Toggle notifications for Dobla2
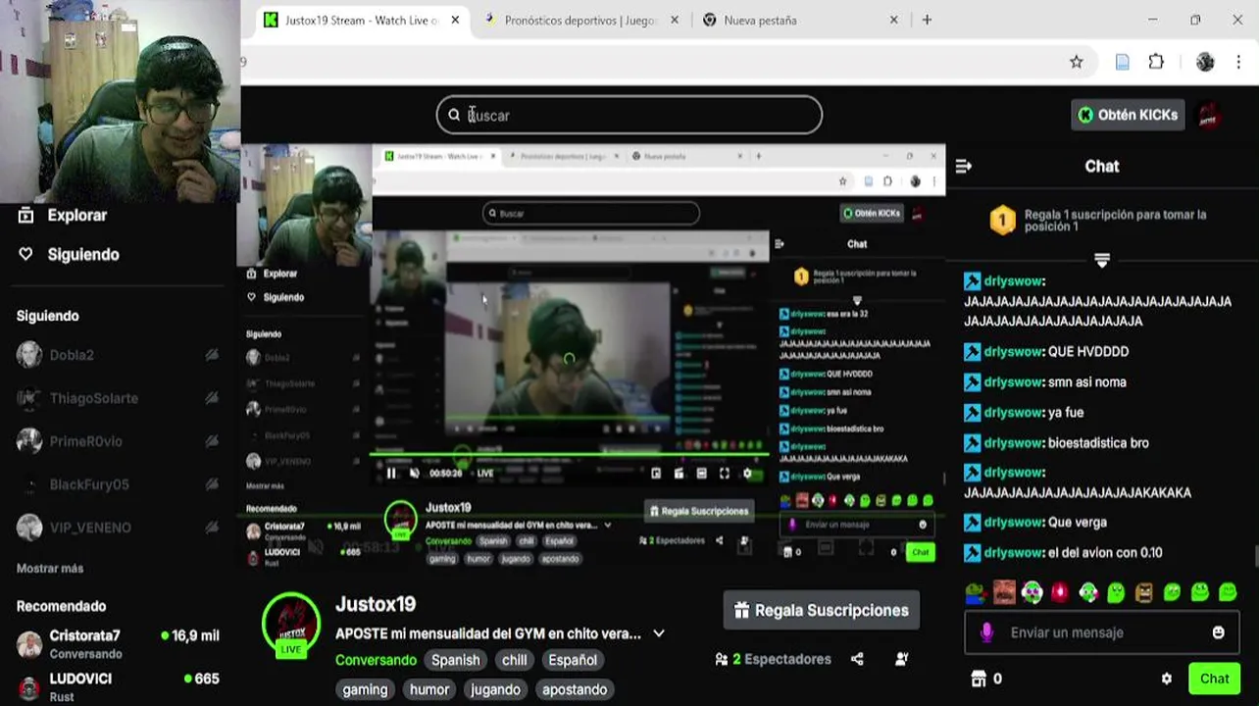 pyautogui.click(x=212, y=355)
